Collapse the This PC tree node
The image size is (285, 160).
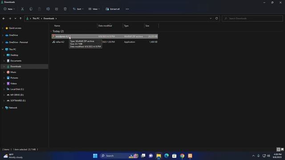pyautogui.click(x=3, y=49)
